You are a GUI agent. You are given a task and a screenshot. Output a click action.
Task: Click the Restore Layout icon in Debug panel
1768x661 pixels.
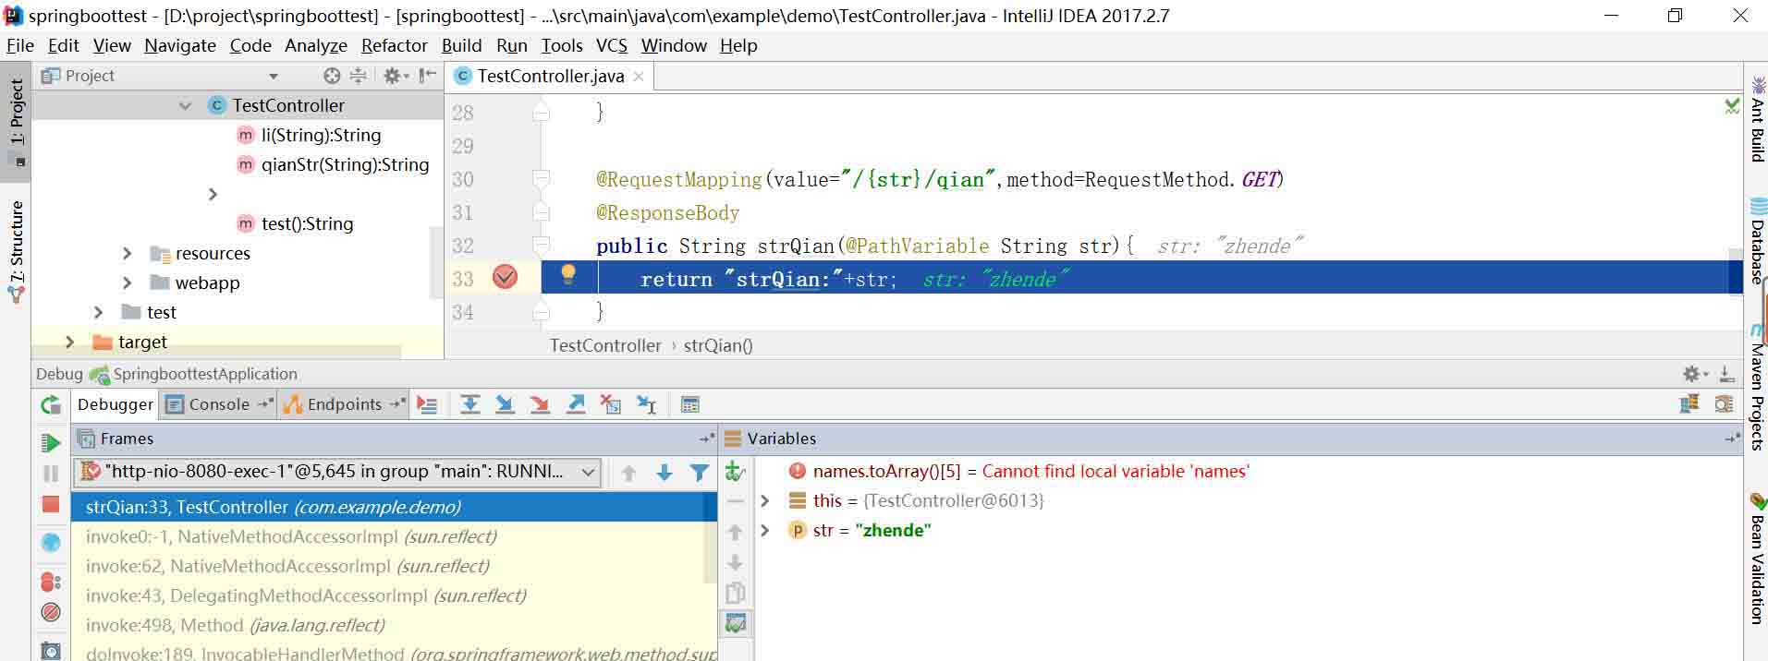(1689, 404)
